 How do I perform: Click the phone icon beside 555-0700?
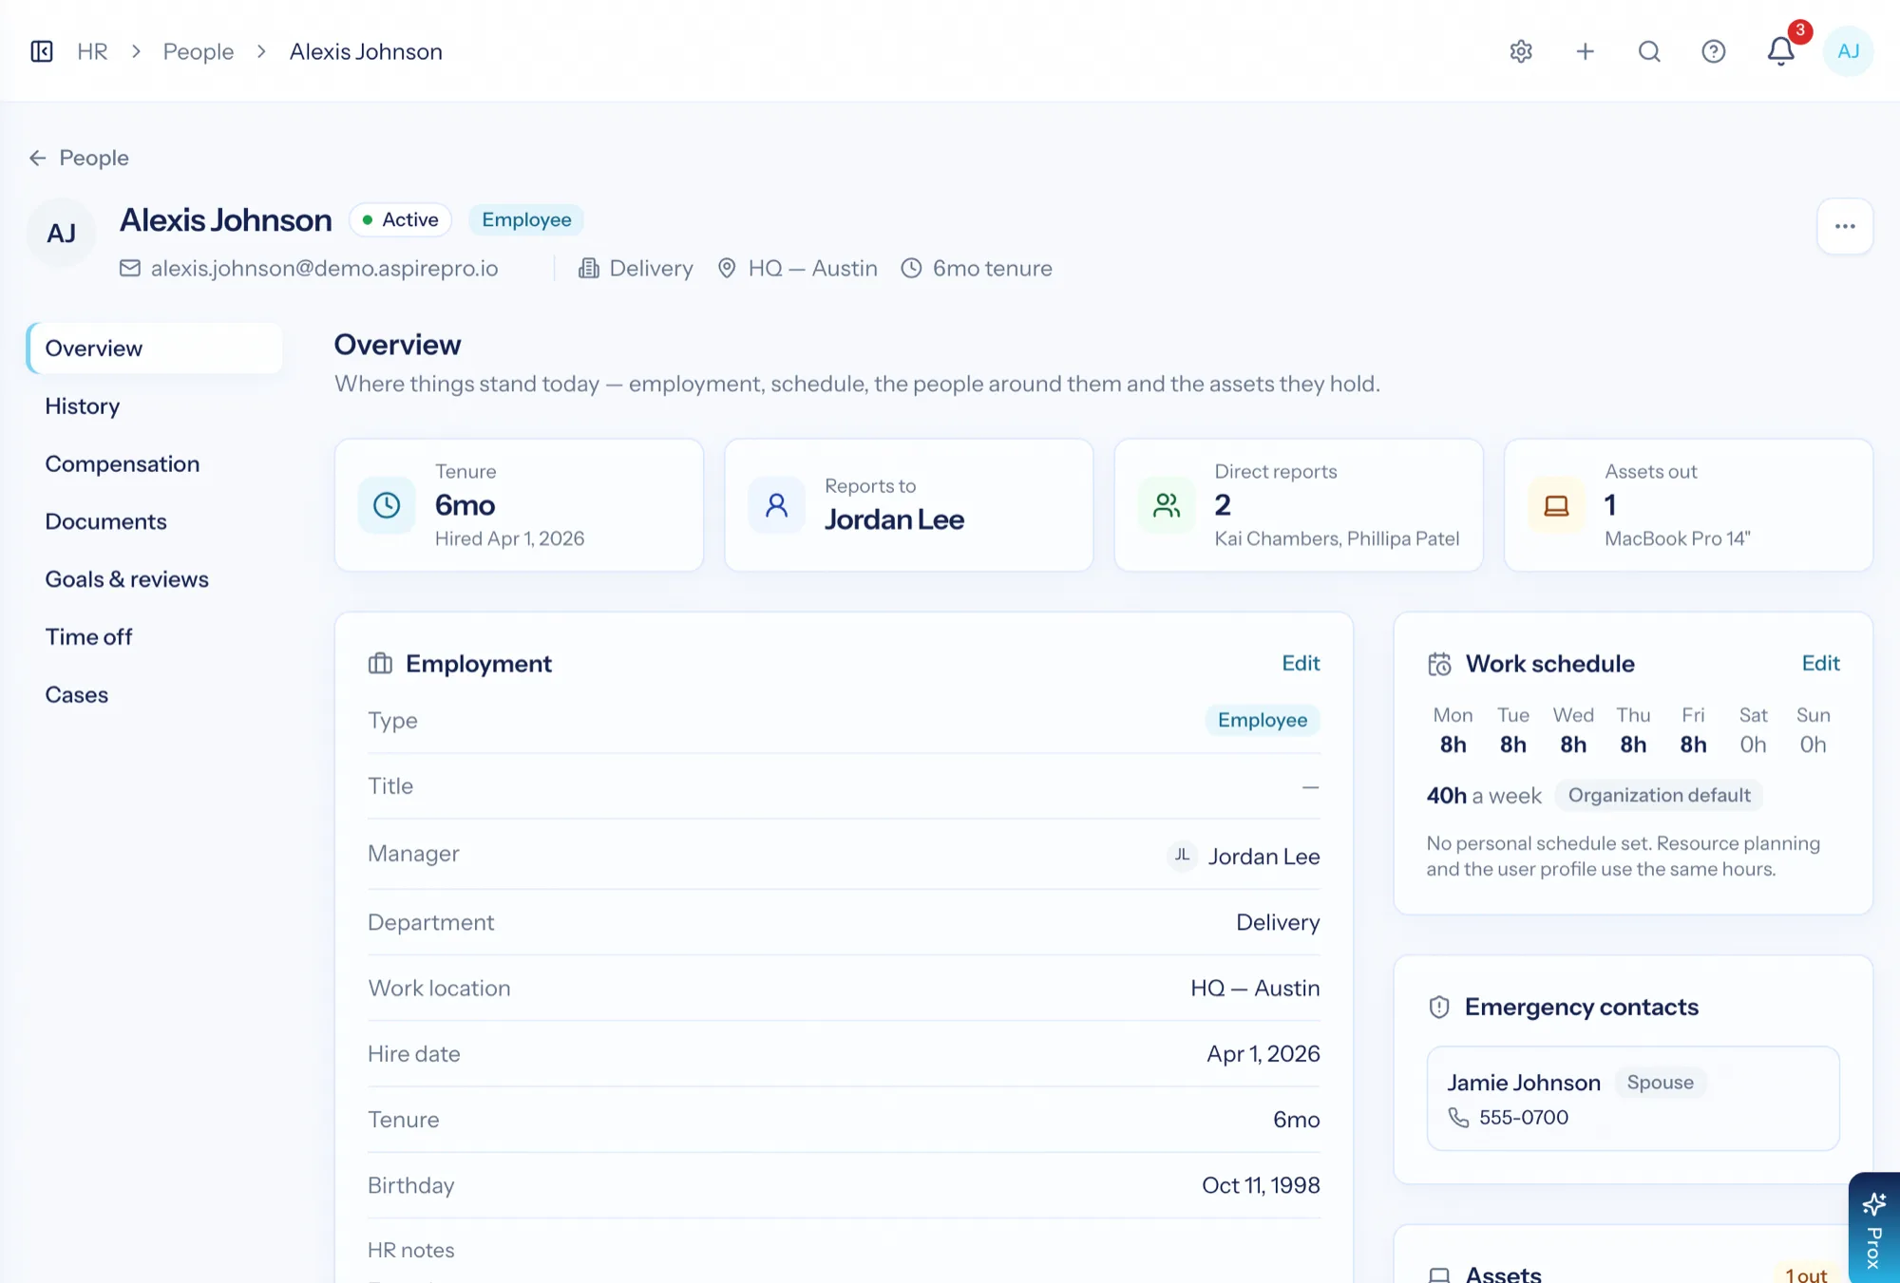click(1458, 1118)
